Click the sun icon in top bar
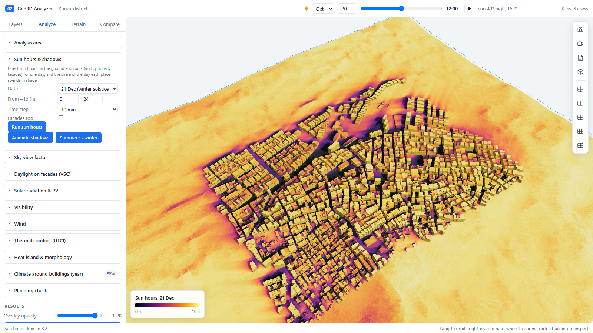 click(x=307, y=9)
